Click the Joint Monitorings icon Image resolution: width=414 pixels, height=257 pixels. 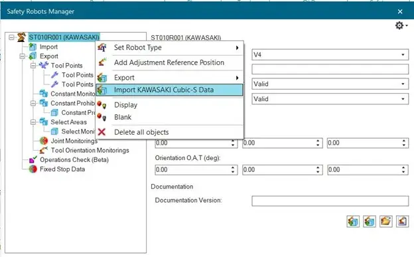44,141
